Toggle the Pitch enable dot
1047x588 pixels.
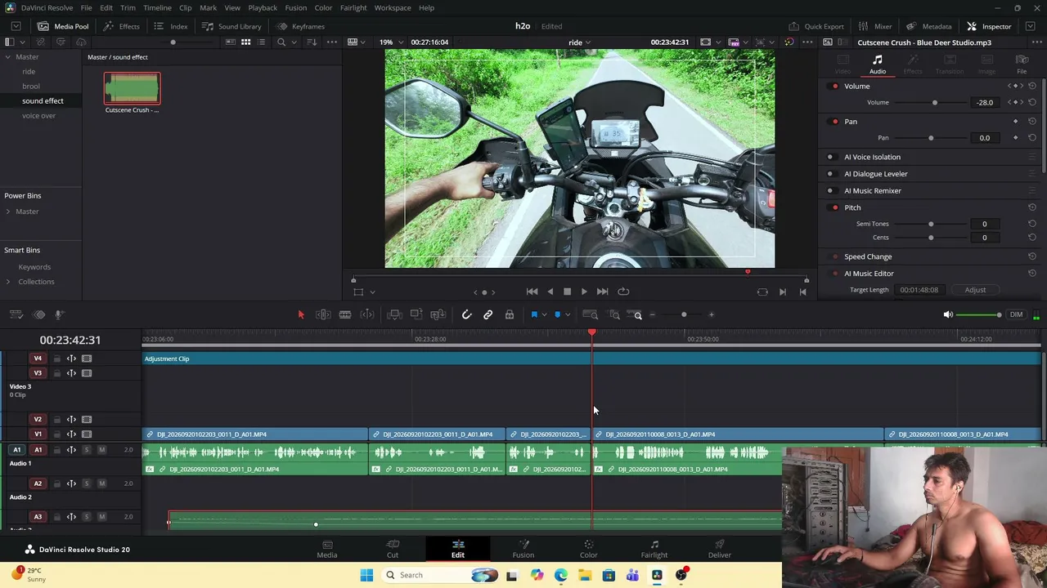click(834, 207)
